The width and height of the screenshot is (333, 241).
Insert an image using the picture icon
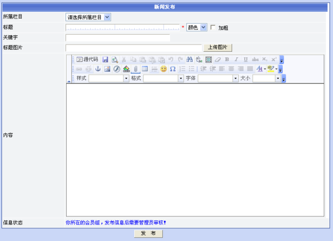(107, 69)
